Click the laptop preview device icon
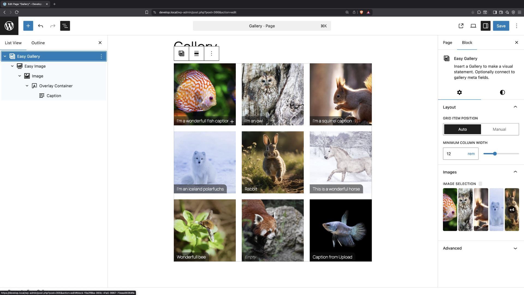The width and height of the screenshot is (524, 295). (473, 26)
